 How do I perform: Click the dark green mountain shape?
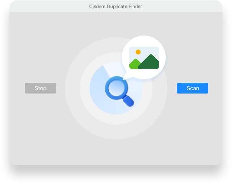(x=149, y=62)
